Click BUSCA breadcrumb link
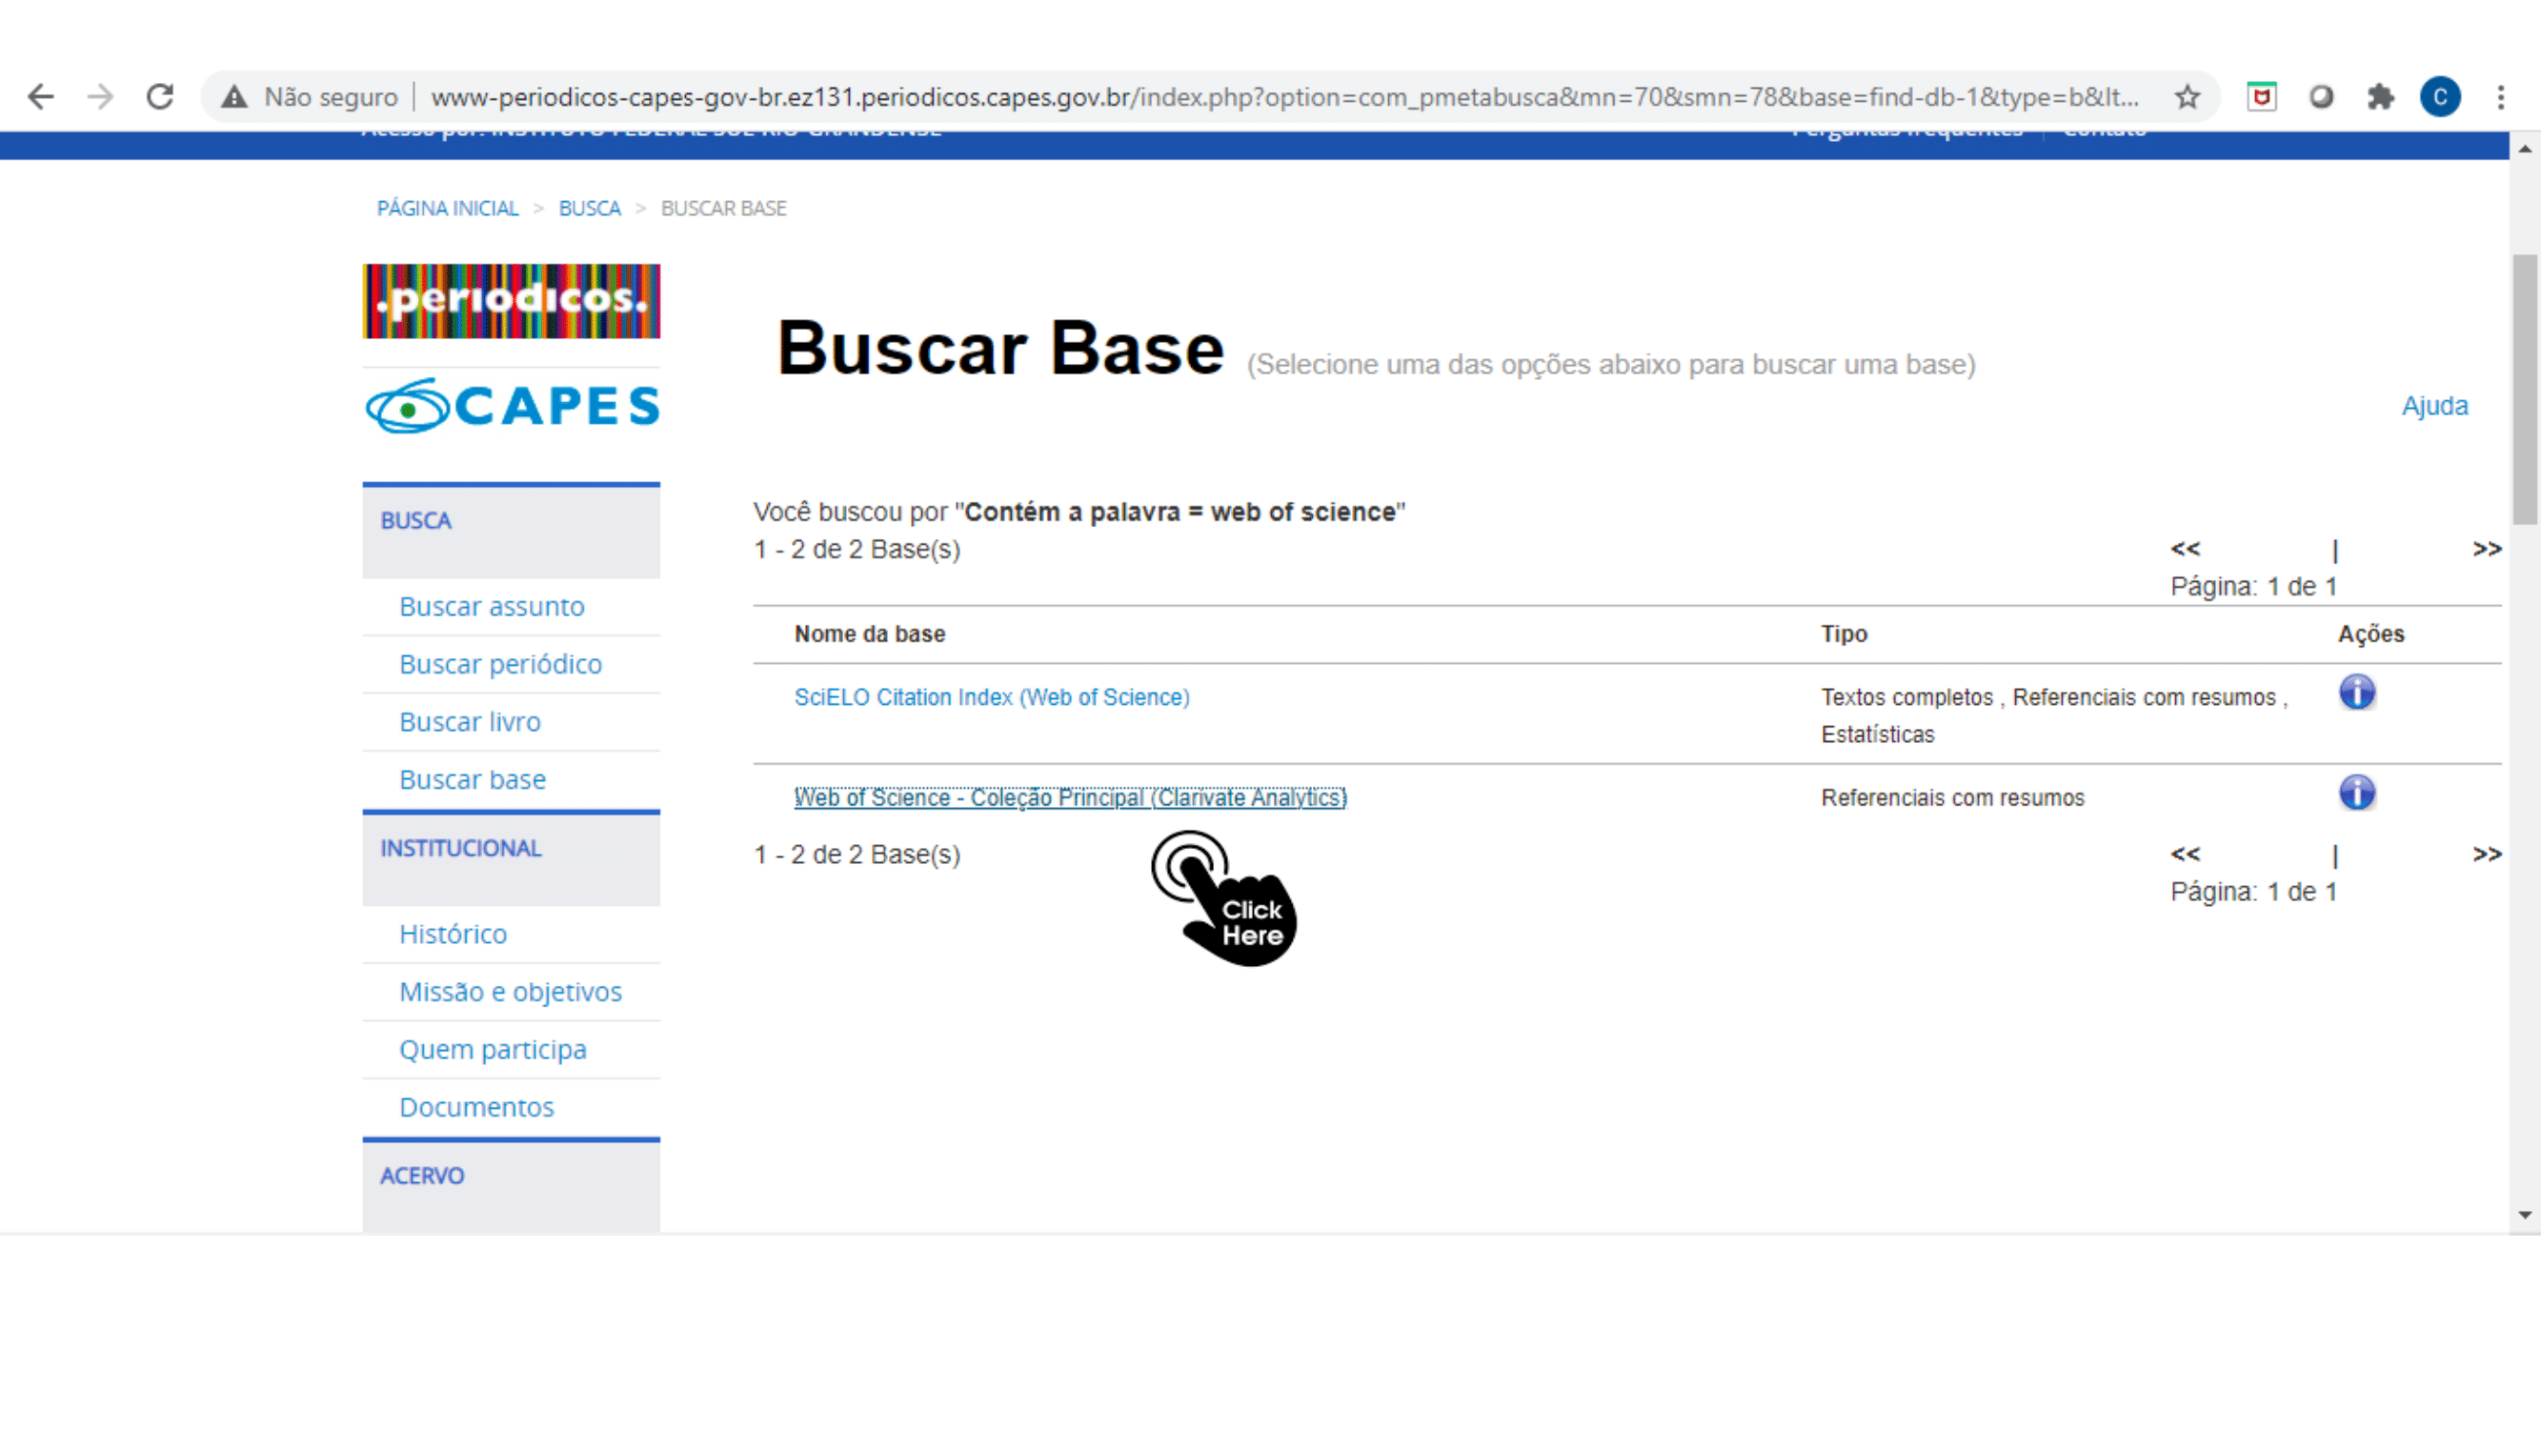Viewport: 2541px width, 1429px height. [x=589, y=208]
